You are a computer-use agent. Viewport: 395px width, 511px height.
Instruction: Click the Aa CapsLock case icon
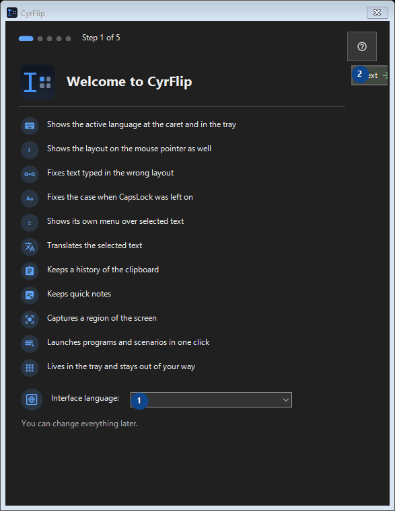(30, 198)
